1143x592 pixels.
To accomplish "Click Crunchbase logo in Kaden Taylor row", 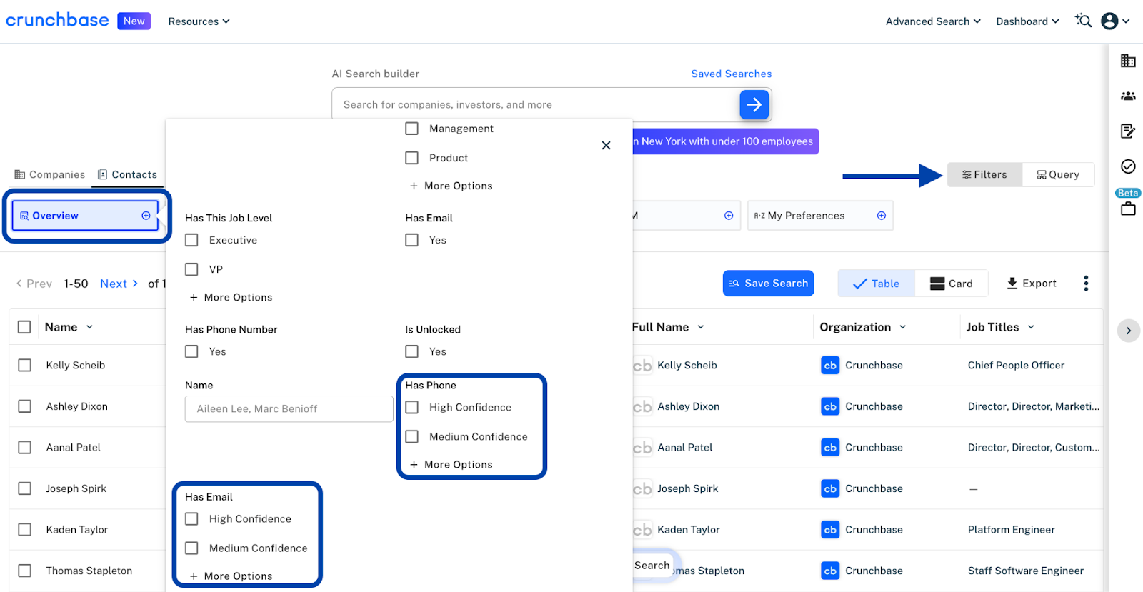I will click(830, 530).
